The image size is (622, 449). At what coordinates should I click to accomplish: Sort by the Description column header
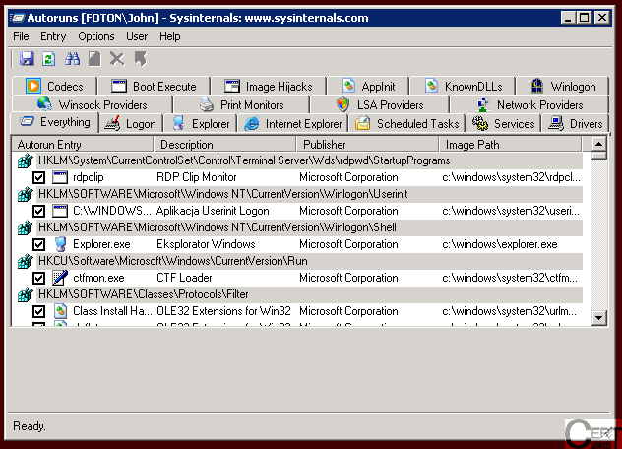(x=225, y=144)
